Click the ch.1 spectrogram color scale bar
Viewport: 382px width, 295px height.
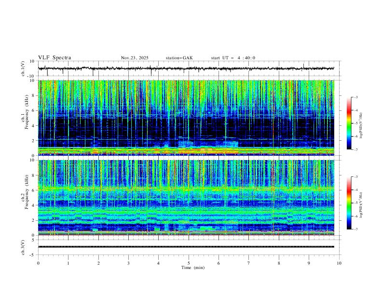(349, 123)
